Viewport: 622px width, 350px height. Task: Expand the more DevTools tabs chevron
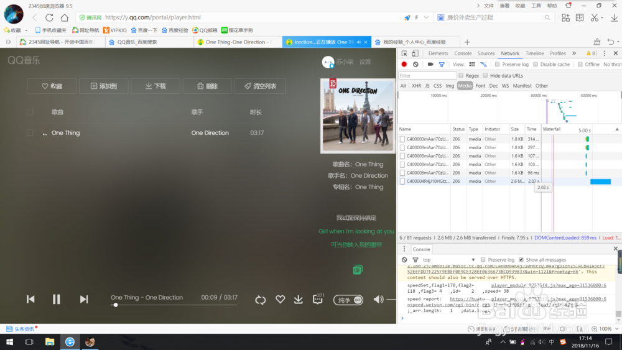coord(574,53)
